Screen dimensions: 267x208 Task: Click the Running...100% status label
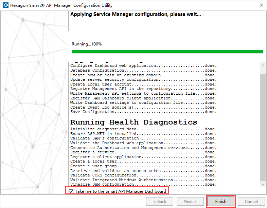pyautogui.click(x=87, y=44)
